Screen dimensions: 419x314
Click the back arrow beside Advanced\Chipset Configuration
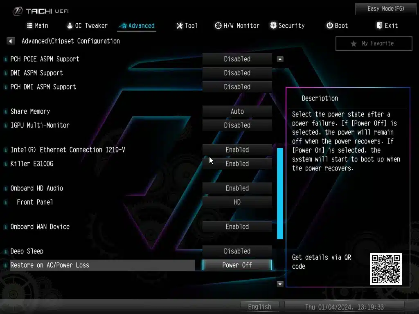[11, 41]
